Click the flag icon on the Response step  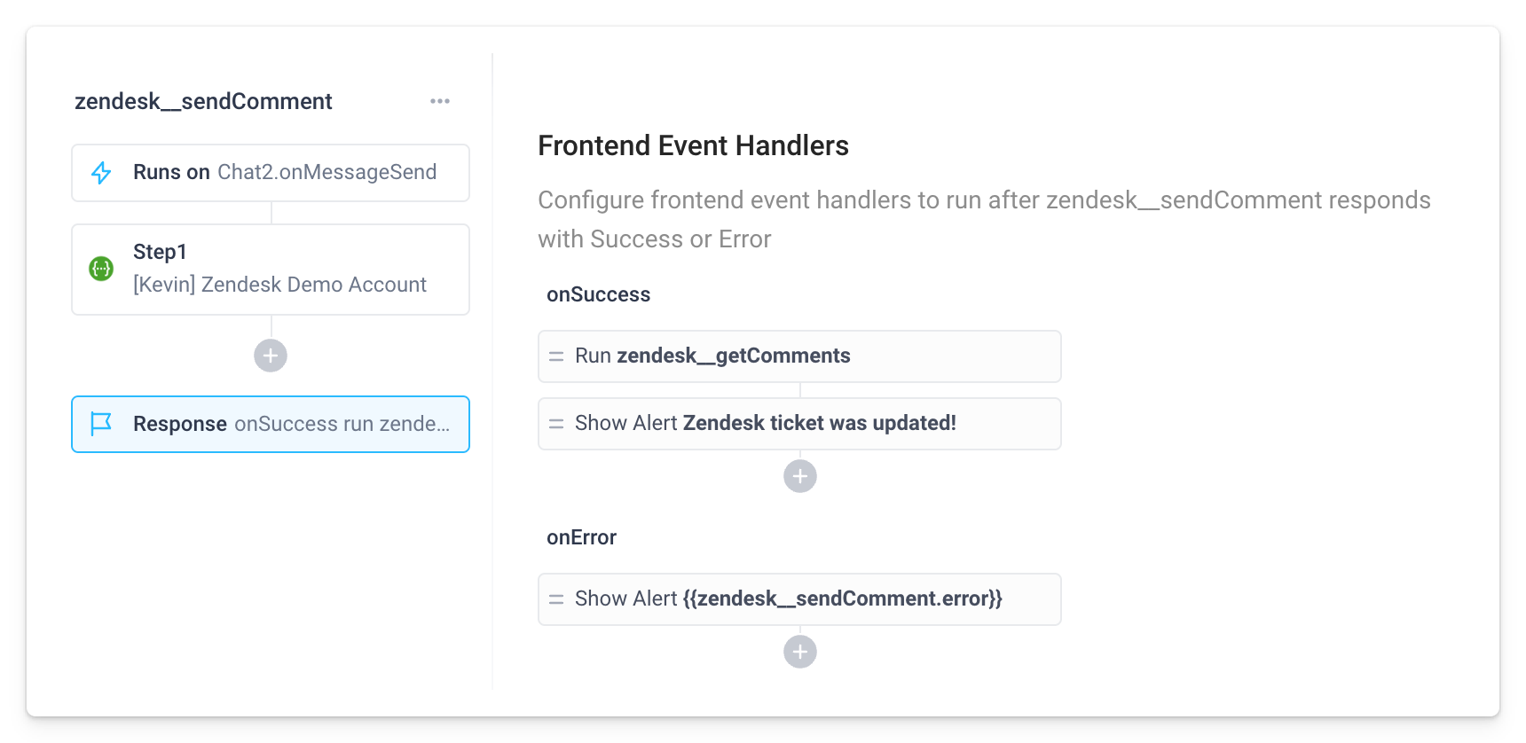pos(100,424)
